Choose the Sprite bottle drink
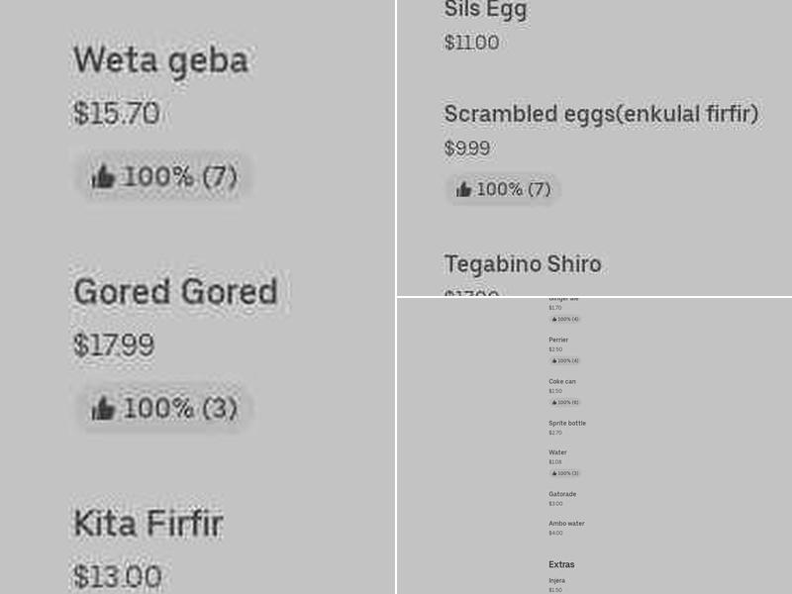Screen dimensions: 792x594 (x=567, y=423)
